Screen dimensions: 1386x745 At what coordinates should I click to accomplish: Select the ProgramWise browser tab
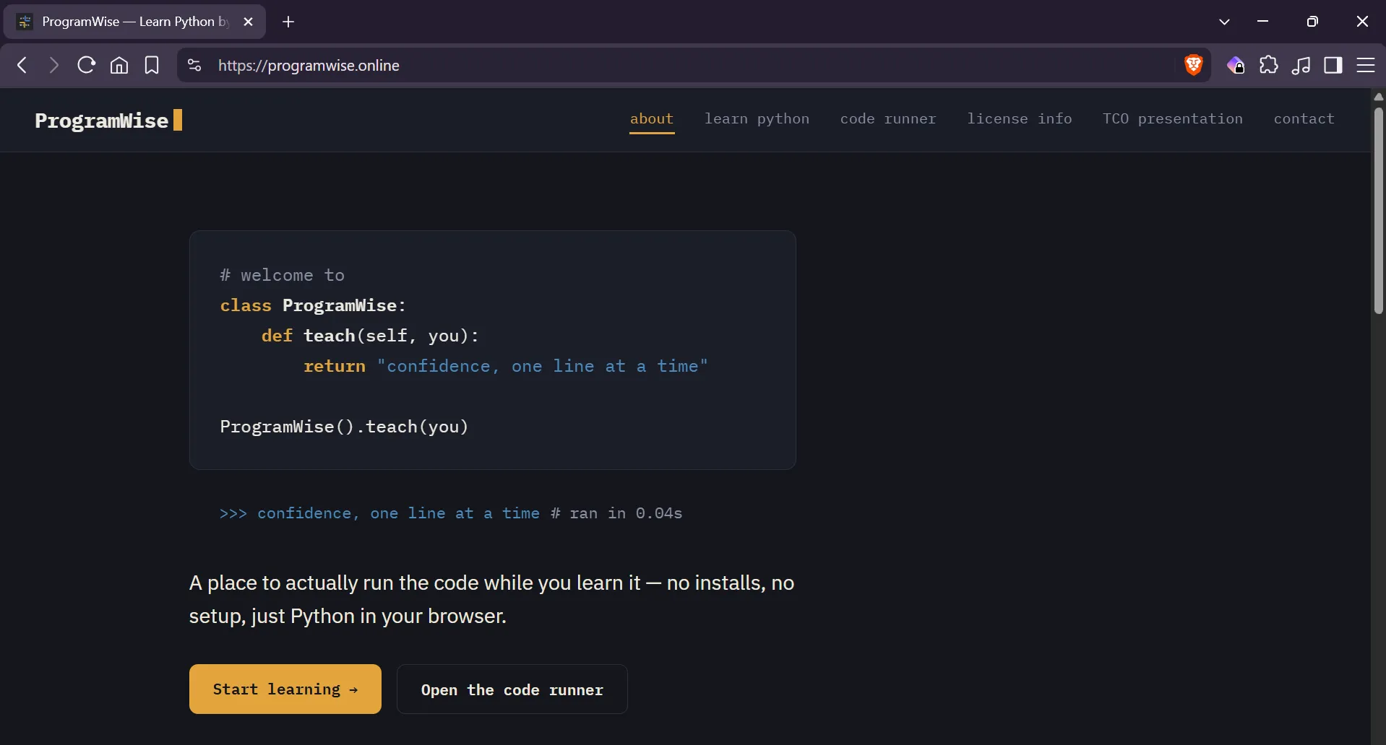tap(134, 22)
